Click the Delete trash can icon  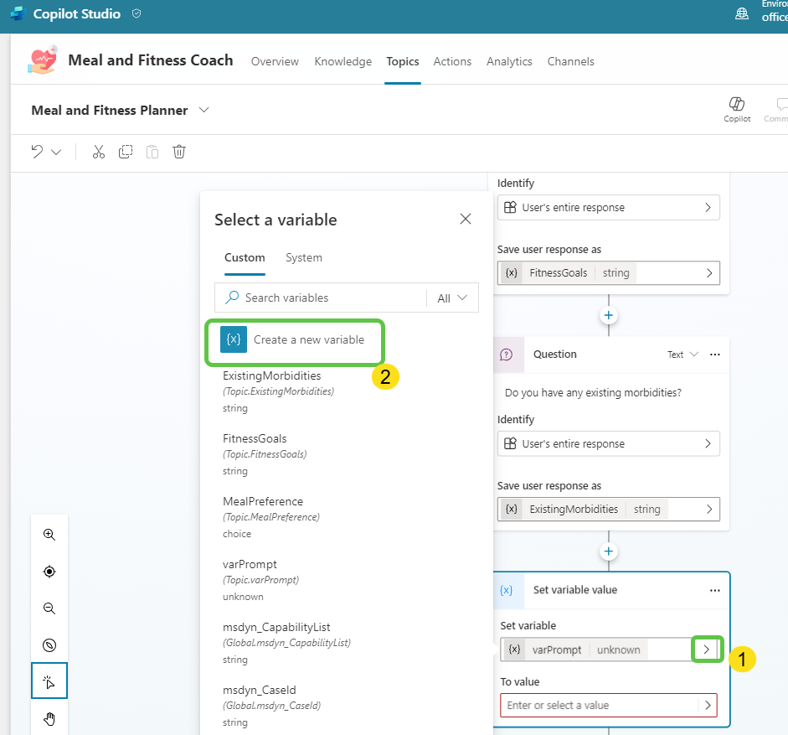coord(179,152)
